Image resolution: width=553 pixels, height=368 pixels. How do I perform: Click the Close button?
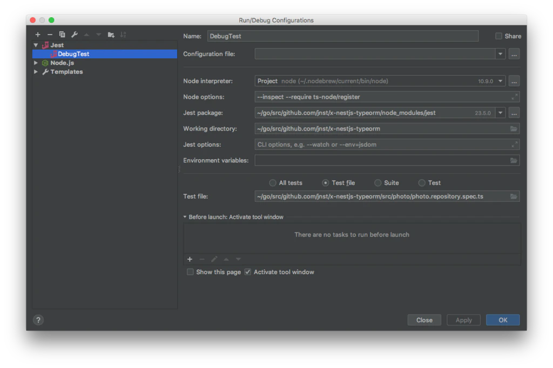click(x=424, y=320)
